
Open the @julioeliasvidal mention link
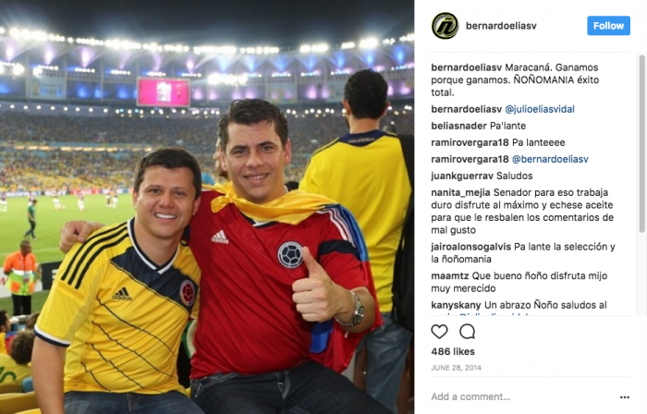[x=540, y=109]
